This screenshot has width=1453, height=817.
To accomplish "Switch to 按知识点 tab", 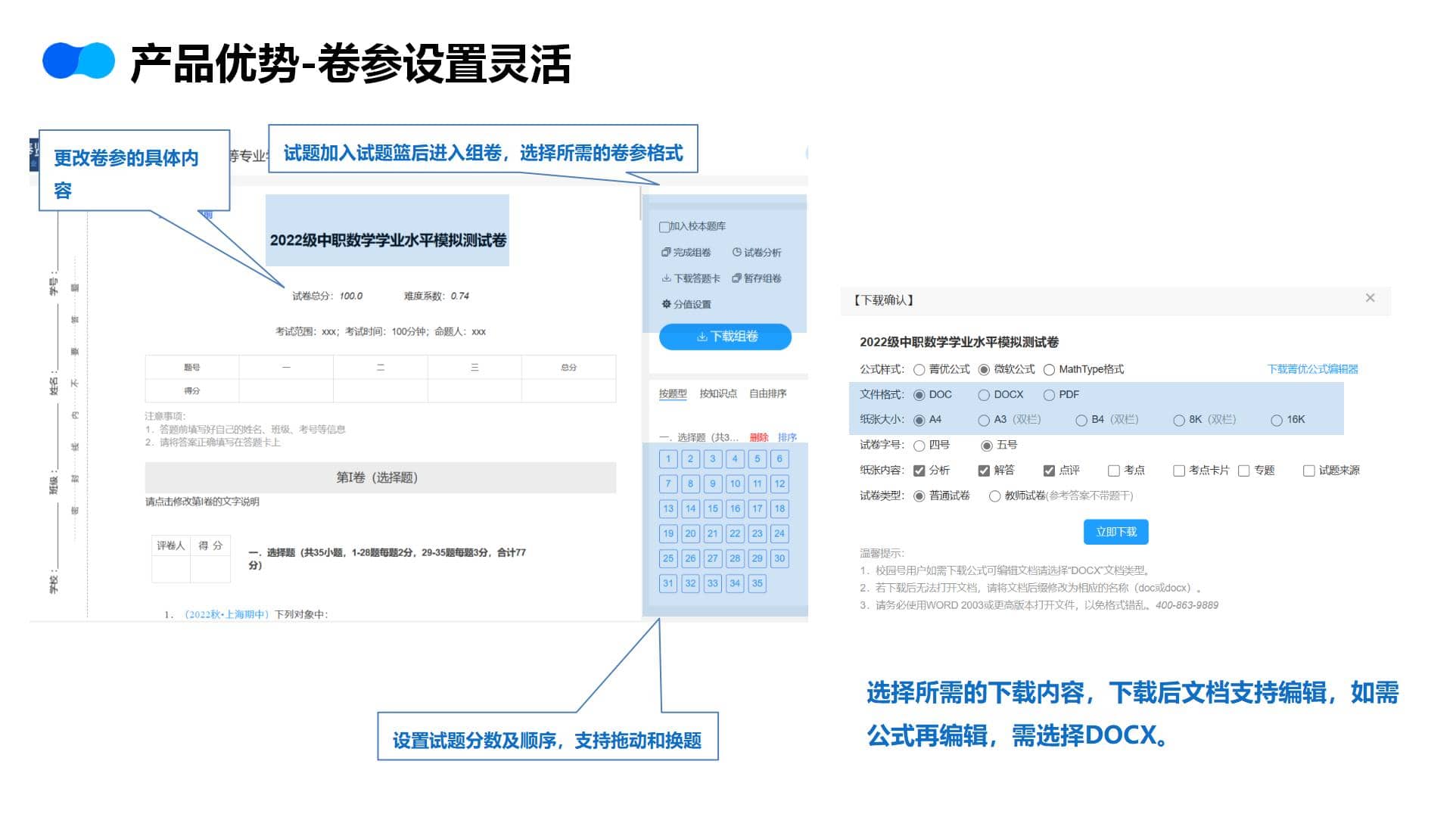I will [x=717, y=393].
